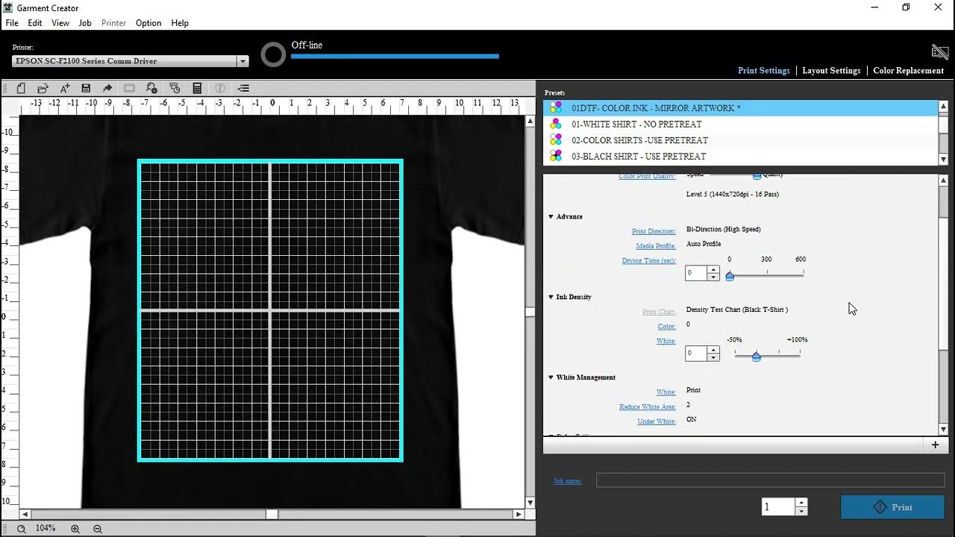Click the information (i) toolbar icon
The width and height of the screenshot is (955, 537).
click(x=220, y=88)
